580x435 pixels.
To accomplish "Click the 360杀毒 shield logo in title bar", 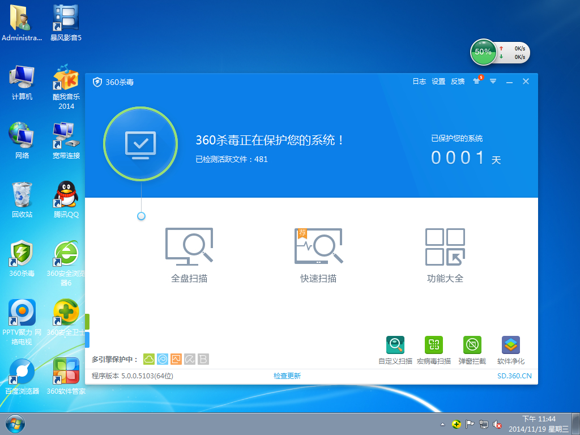I will [x=97, y=82].
